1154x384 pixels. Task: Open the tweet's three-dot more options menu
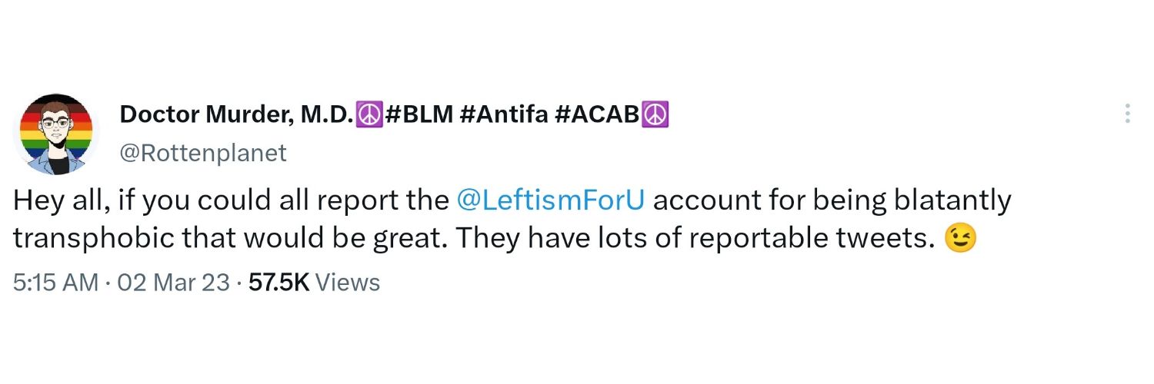pos(1127,114)
